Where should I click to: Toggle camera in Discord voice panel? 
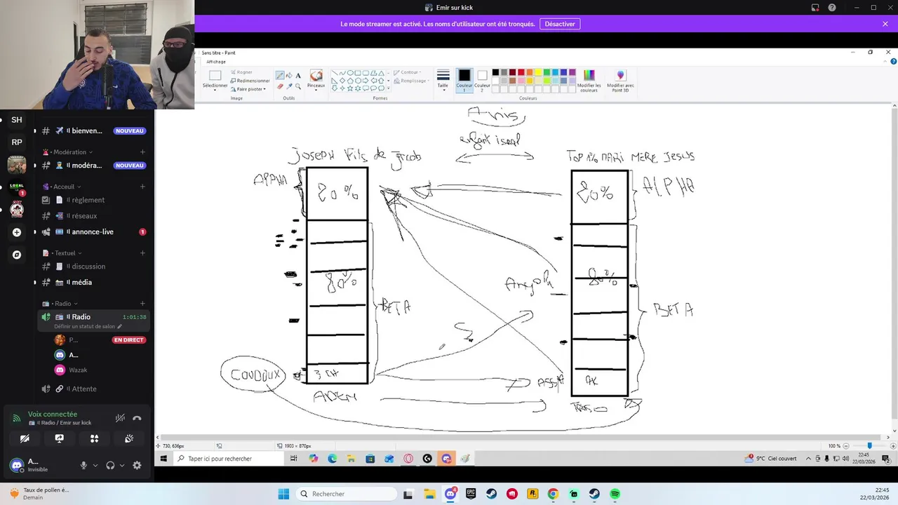[25, 438]
